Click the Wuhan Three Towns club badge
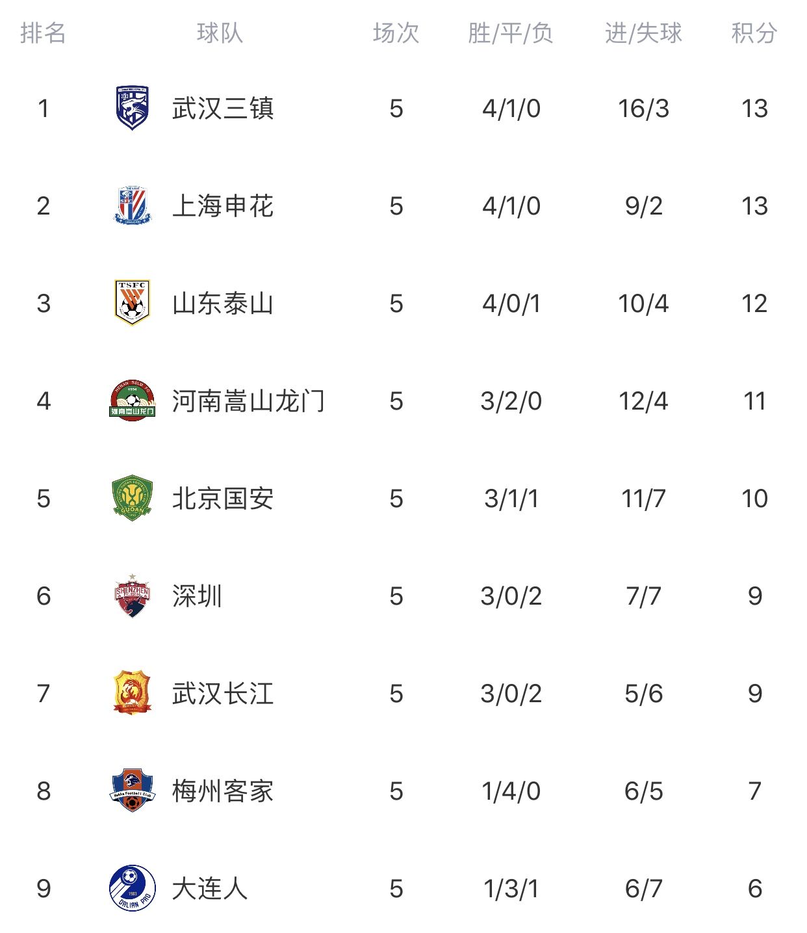 (x=133, y=108)
